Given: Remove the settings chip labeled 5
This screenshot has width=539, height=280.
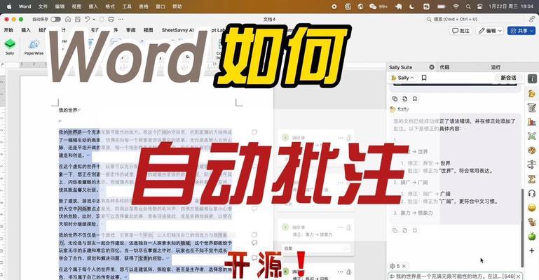Looking at the screenshot, I should tap(404, 266).
